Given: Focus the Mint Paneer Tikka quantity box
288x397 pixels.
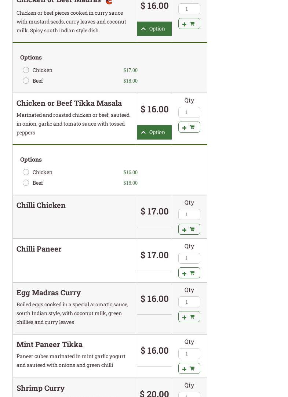Looking at the screenshot, I should [189, 354].
